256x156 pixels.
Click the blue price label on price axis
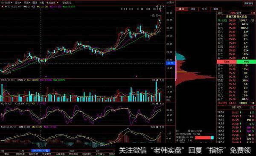[170, 64]
